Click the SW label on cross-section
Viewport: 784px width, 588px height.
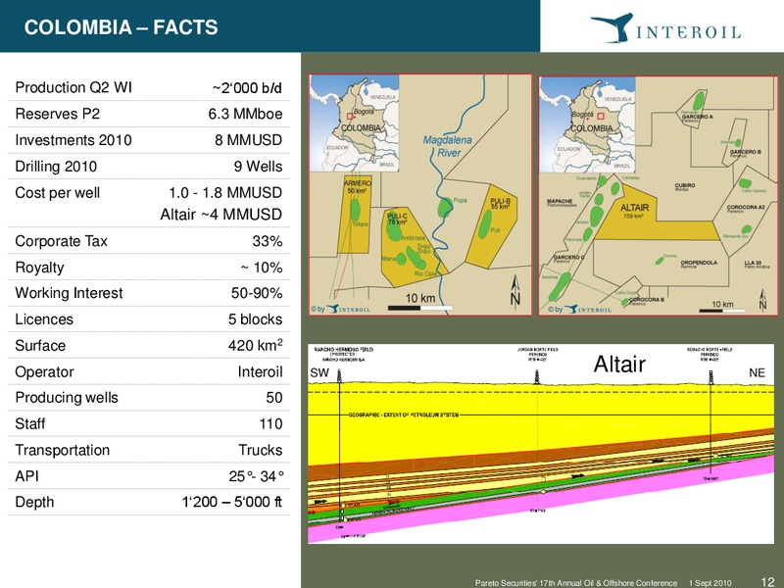point(319,373)
